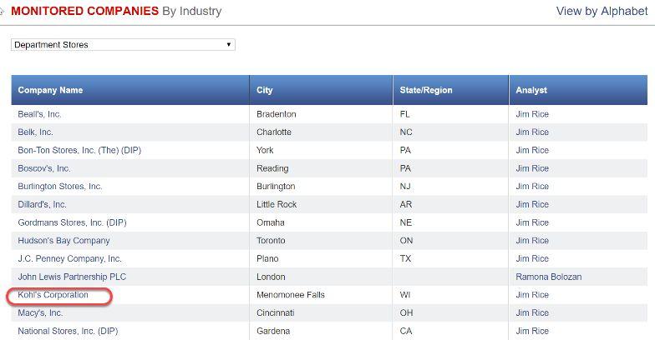
Task: Click the MONITORED COMPANIES By Industry heading
Action: point(116,11)
